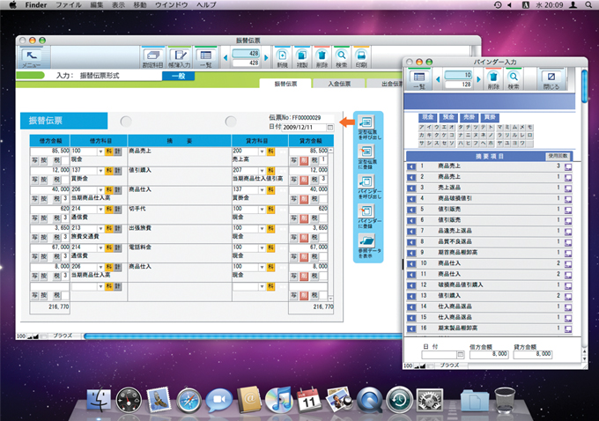Open iTunes from the Dock

tap(279, 400)
